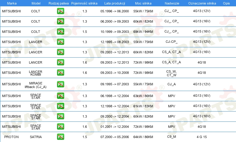The width and height of the screenshot is (236, 142).
Task: Click the Opis column header
Action: (x=226, y=3)
